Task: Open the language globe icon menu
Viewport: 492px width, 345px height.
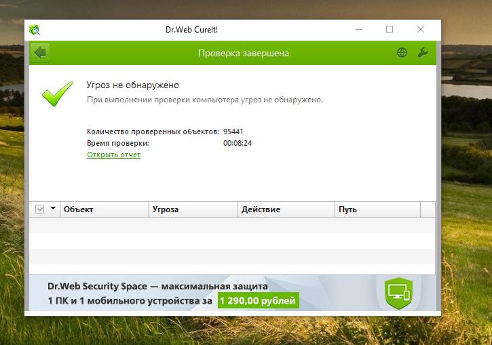Action: 402,53
